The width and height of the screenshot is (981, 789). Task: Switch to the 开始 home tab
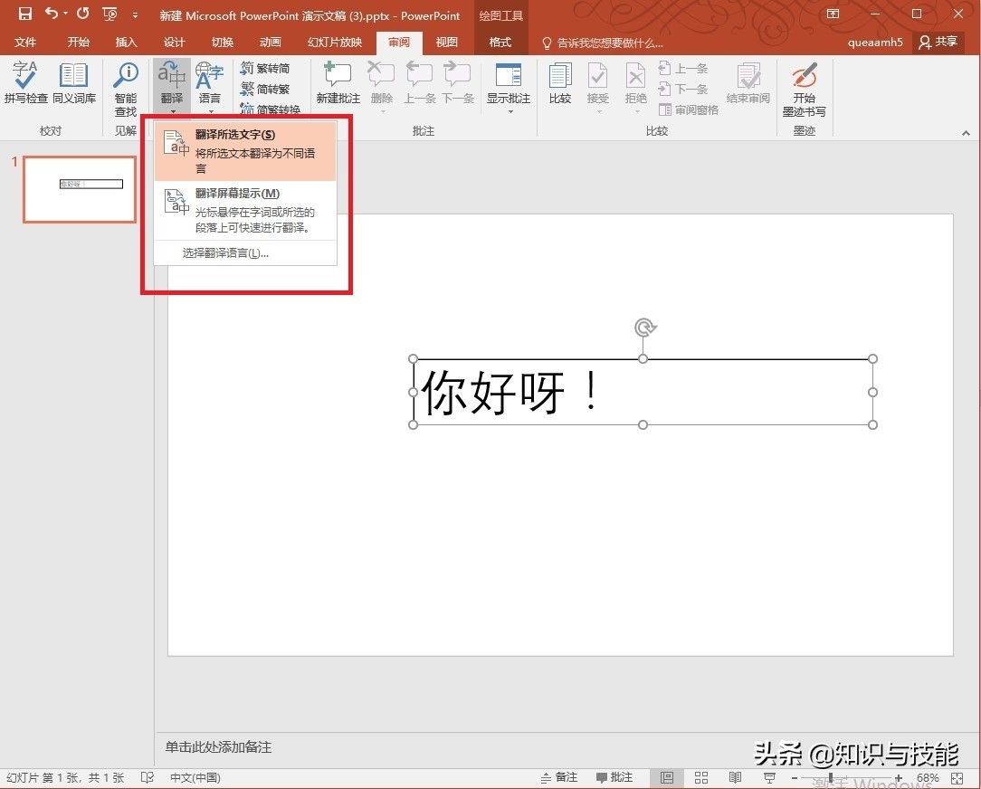[x=78, y=42]
